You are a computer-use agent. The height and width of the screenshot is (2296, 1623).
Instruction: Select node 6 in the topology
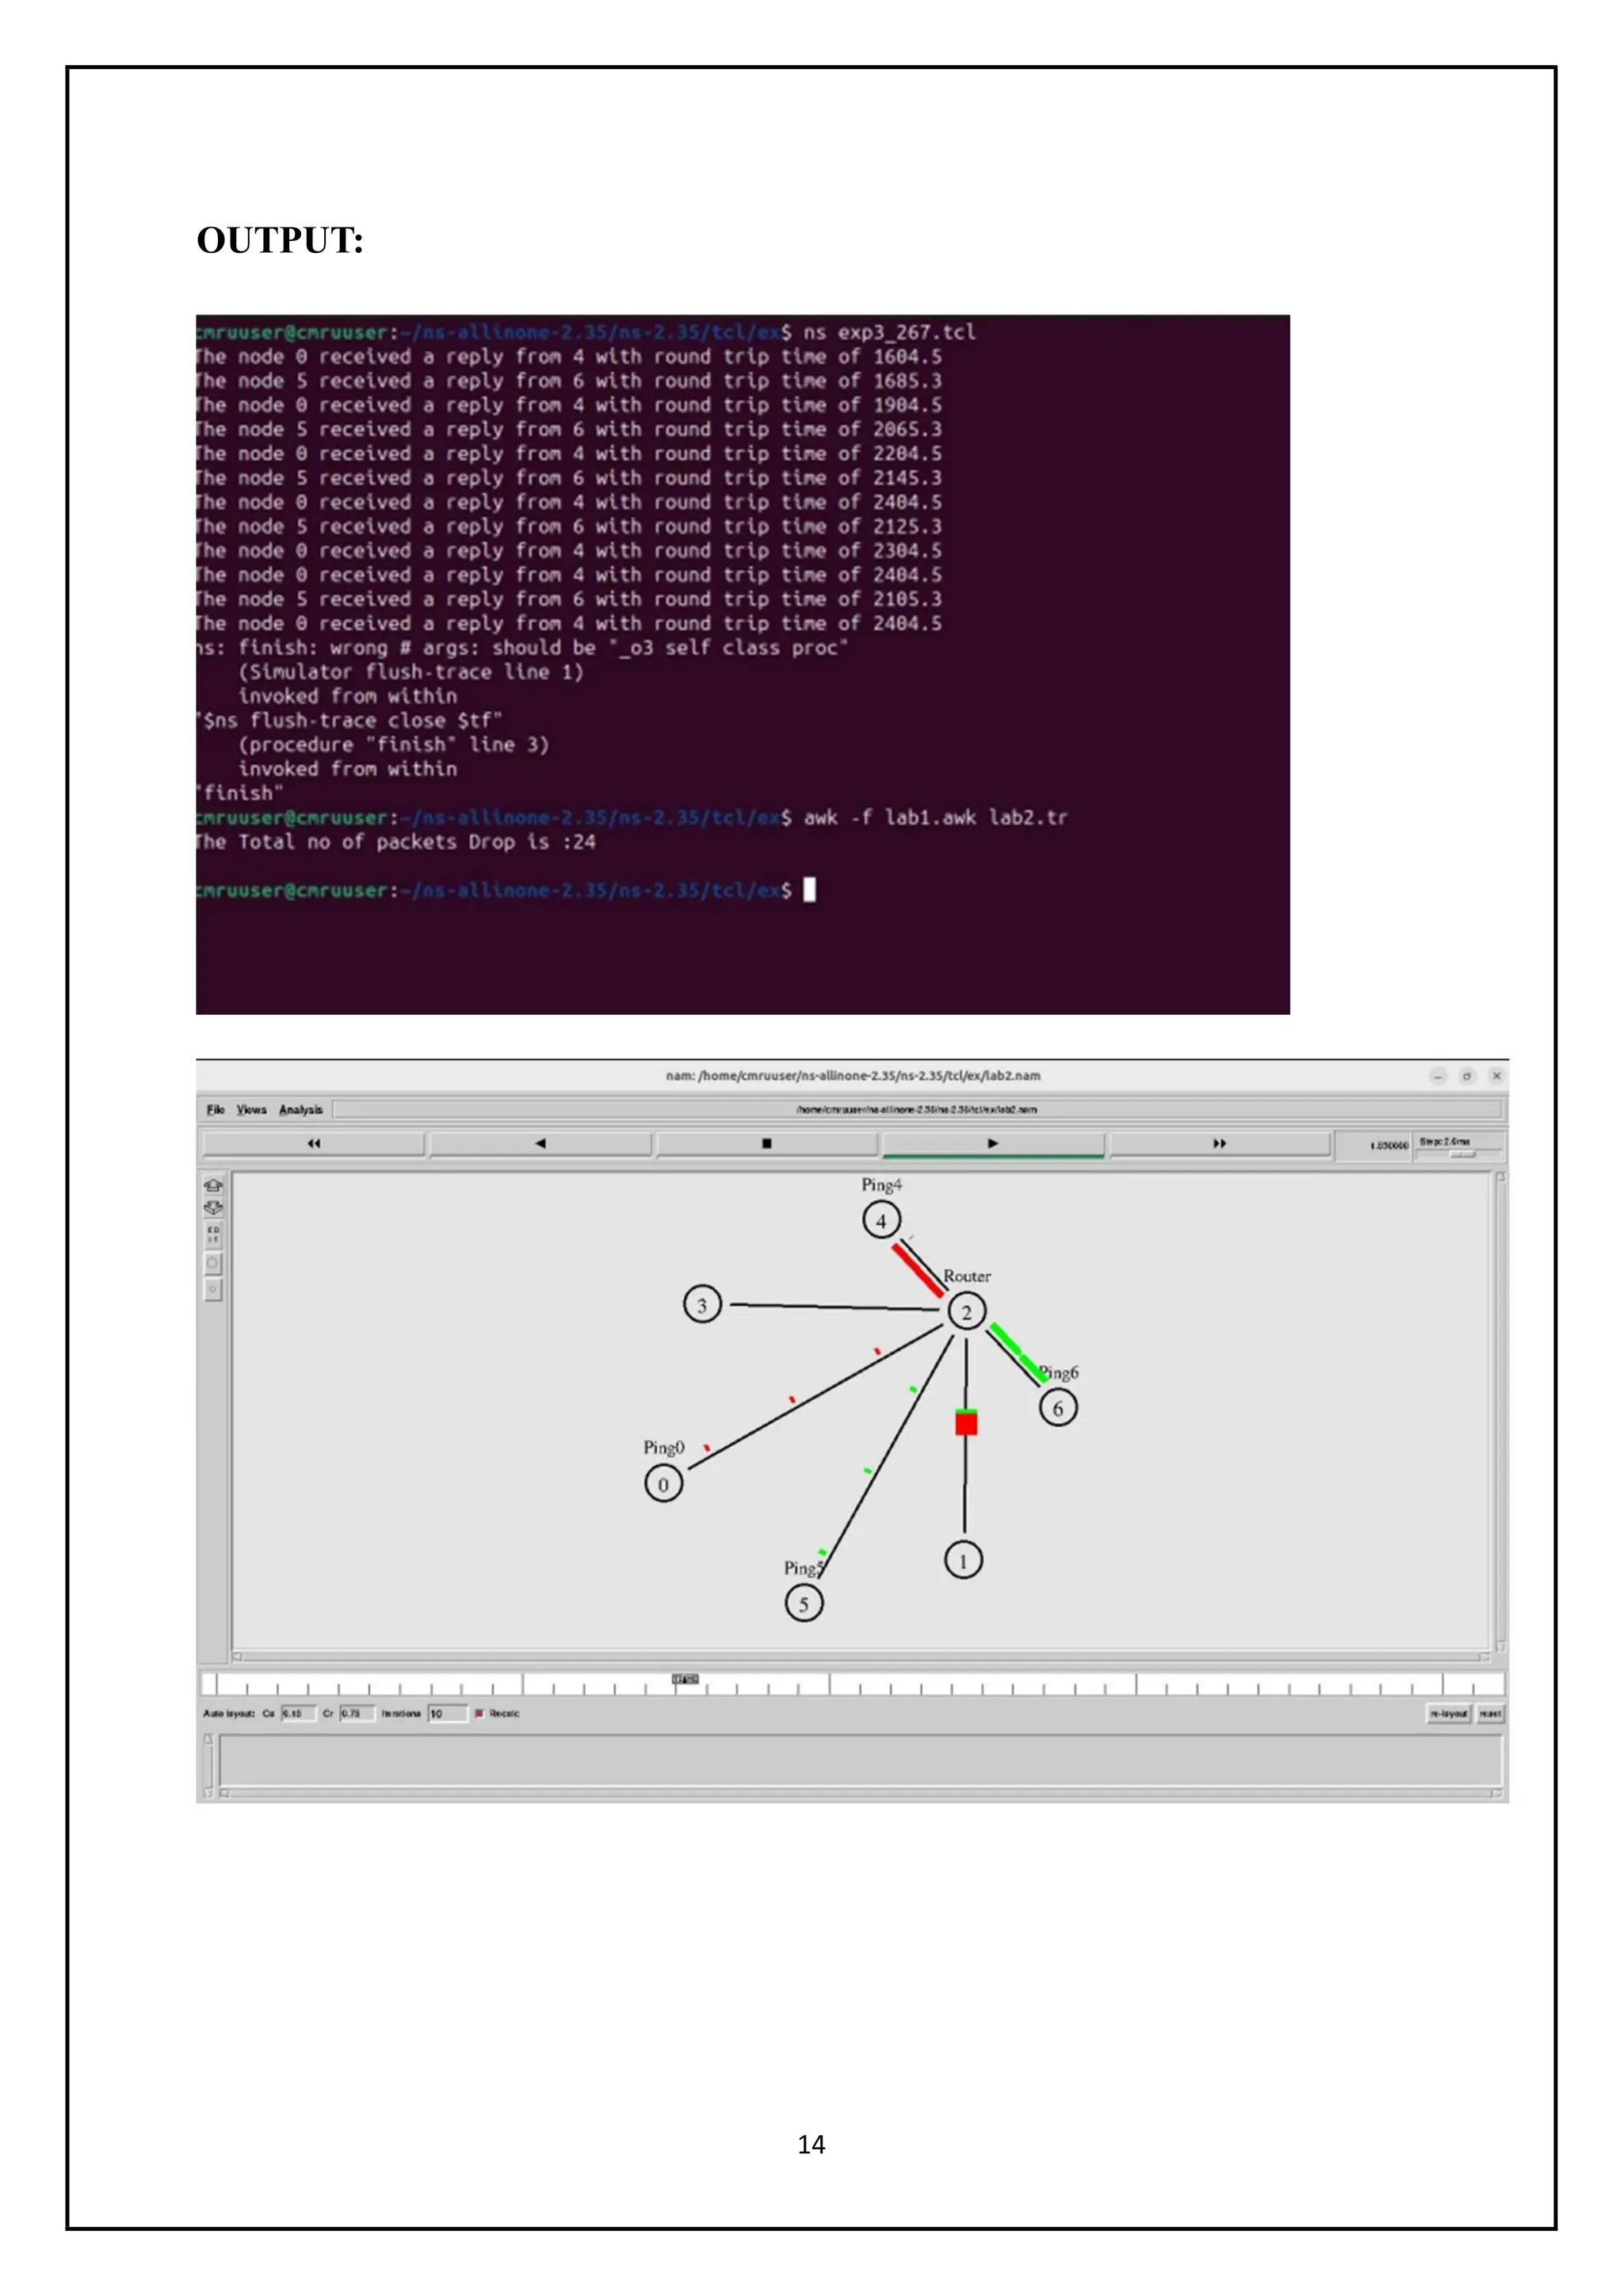pos(1058,1408)
